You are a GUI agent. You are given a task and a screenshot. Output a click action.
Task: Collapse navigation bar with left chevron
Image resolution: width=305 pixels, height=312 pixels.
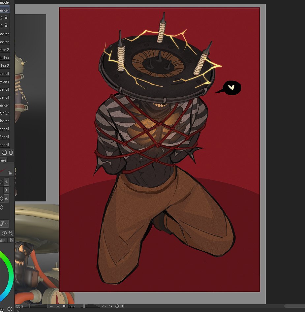pos(122,306)
